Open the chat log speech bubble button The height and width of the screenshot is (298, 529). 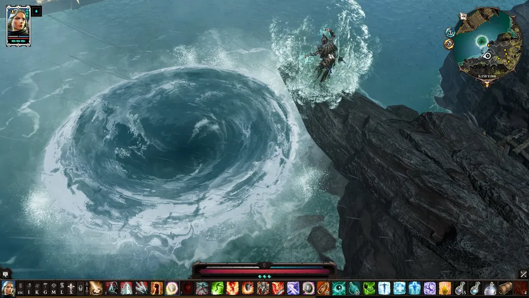5,274
